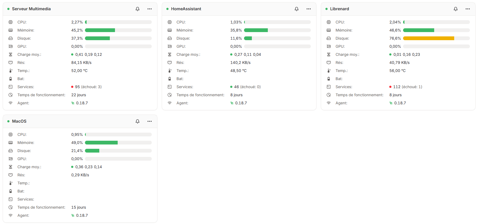
Task: Open alerts bell for HomeAssistant
Action: 296,9
